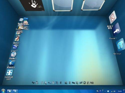
Task: Open the network signal tray icon
Action: pyautogui.click(x=111, y=91)
